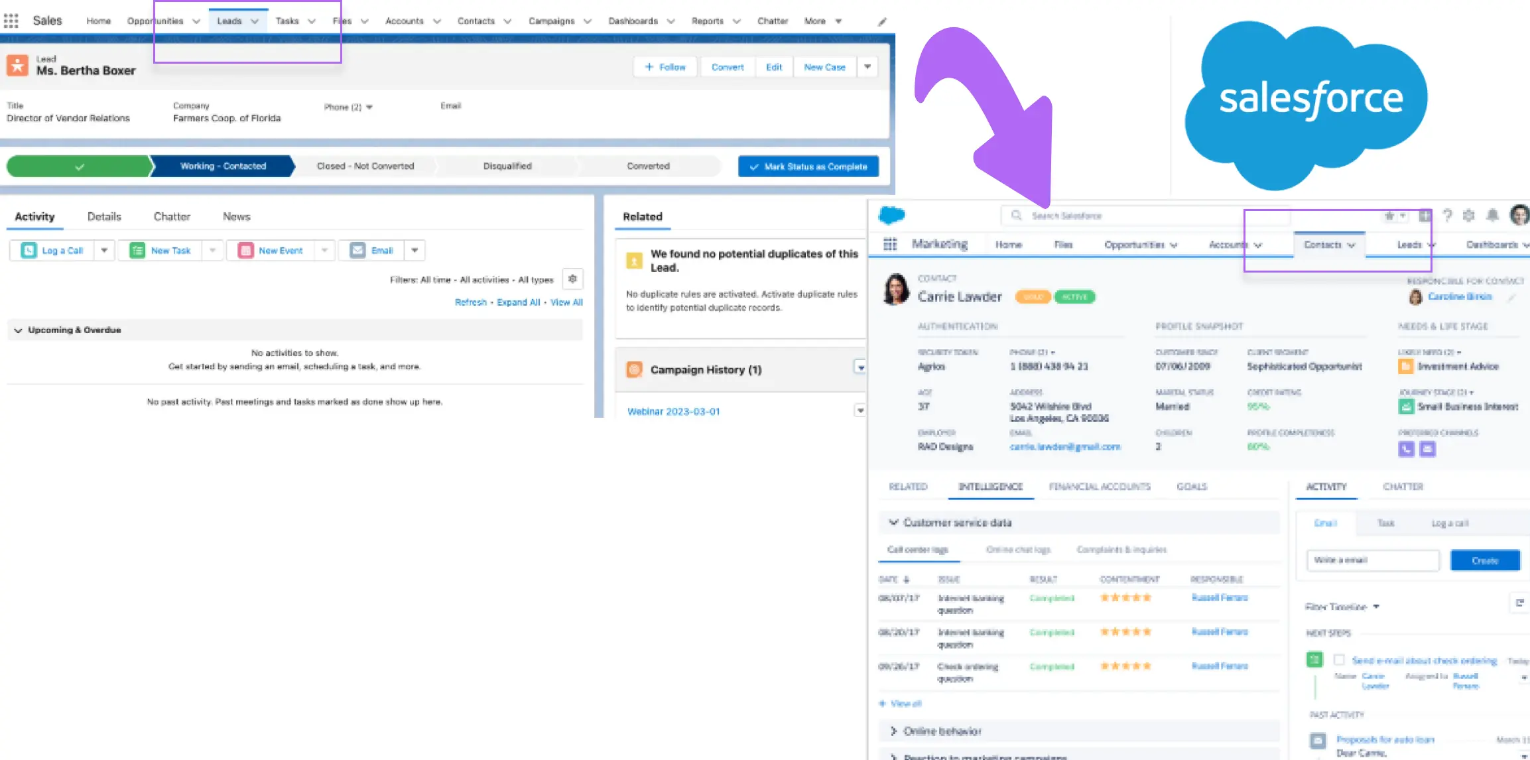The height and width of the screenshot is (760, 1530).
Task: Click the edit pencil beside Caroline Birdin
Action: pos(1511,297)
